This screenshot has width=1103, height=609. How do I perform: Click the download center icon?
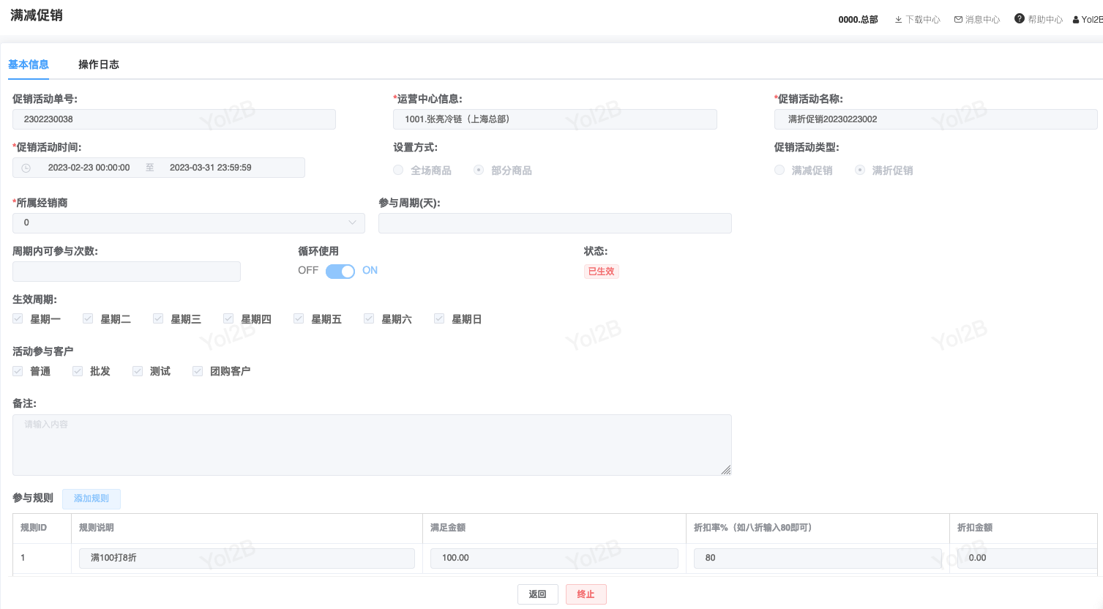pos(898,20)
